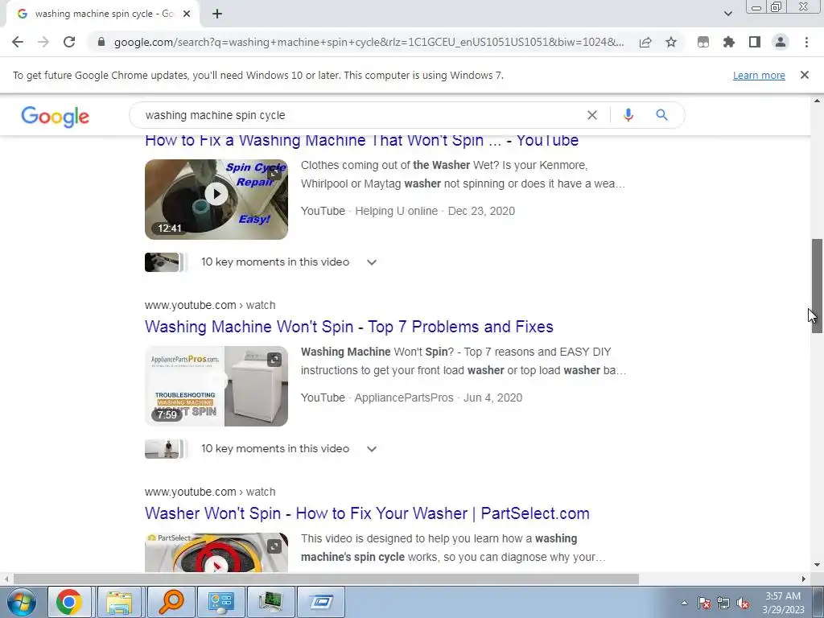
Task: Play the PartSelect video thumbnail
Action: click(216, 553)
